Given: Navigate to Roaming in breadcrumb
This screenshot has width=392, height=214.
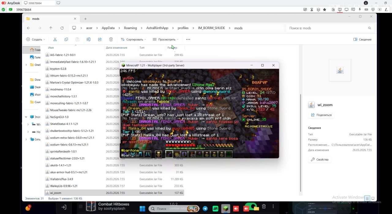Looking at the screenshot, I should [130, 28].
